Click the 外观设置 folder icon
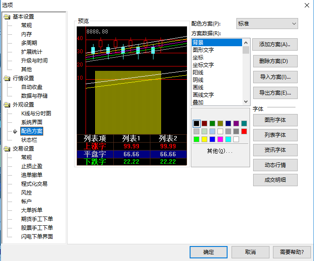The width and height of the screenshot is (314, 261). pyautogui.click(x=7, y=105)
